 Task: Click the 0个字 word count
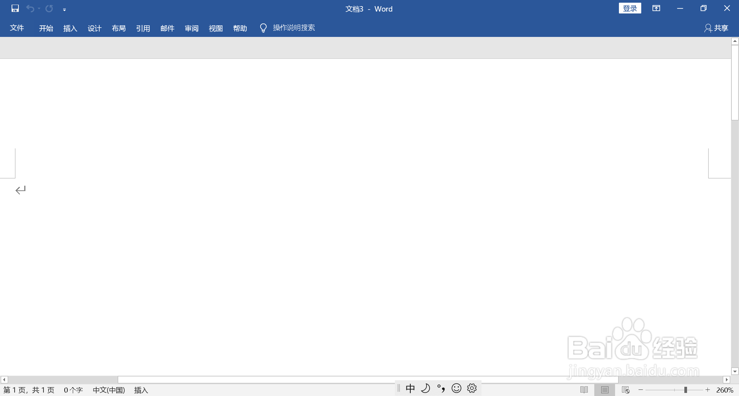[x=73, y=390]
